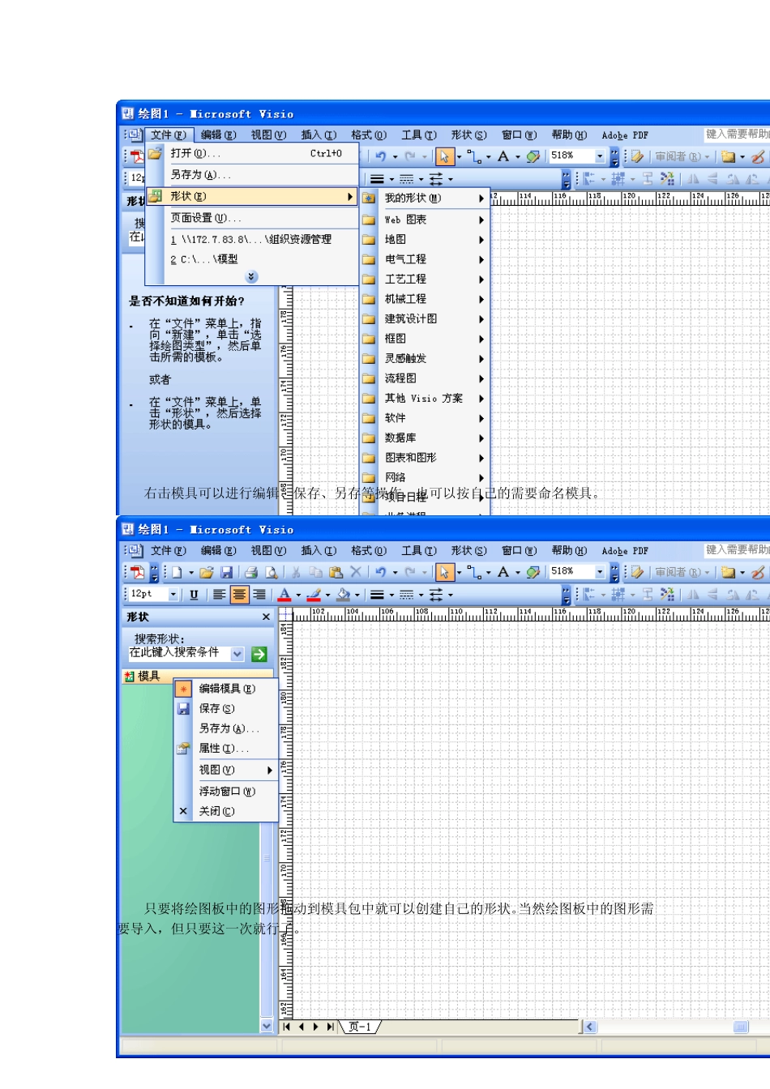
Task: Click Ink pen tool icon in lower window
Action: (758, 572)
